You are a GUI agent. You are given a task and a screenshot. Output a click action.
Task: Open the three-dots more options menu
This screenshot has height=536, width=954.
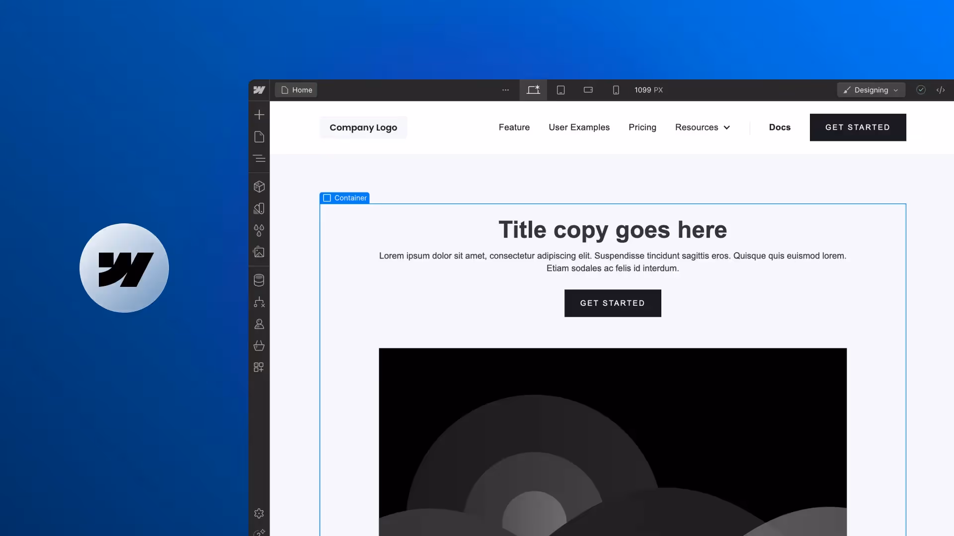click(505, 90)
